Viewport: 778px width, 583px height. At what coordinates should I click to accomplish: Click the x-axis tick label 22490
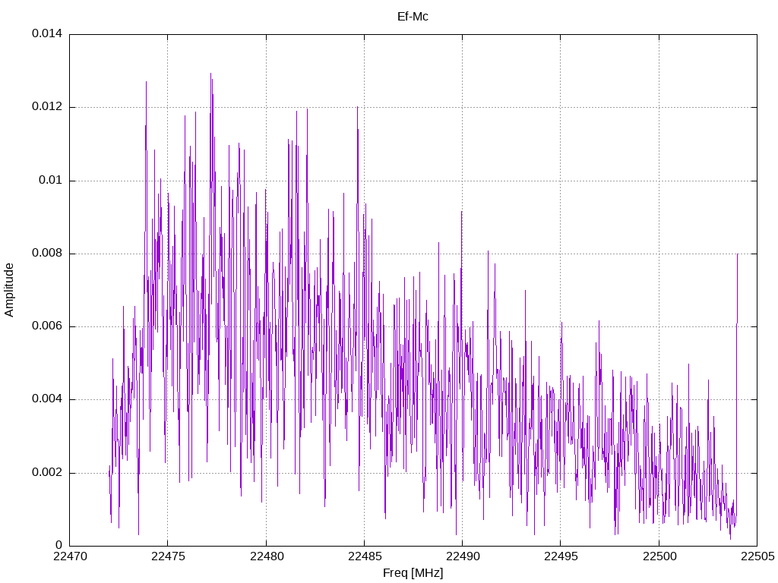[x=463, y=556]
